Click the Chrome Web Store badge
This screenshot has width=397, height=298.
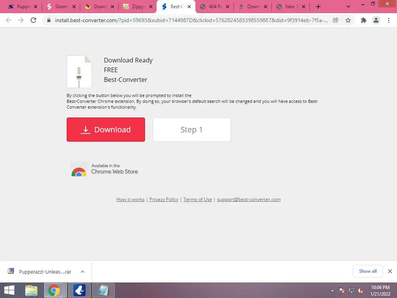click(105, 169)
